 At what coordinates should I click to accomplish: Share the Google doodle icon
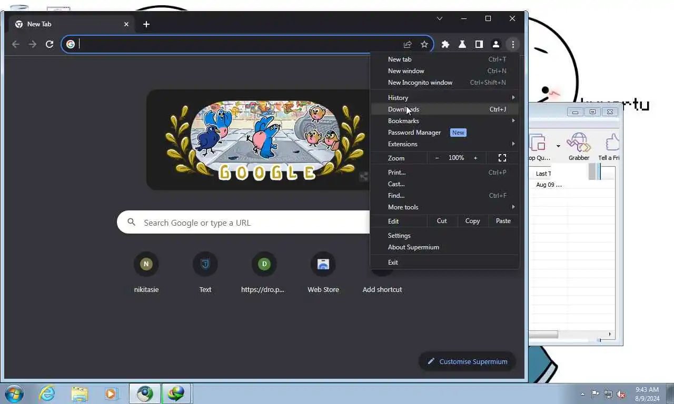(363, 177)
